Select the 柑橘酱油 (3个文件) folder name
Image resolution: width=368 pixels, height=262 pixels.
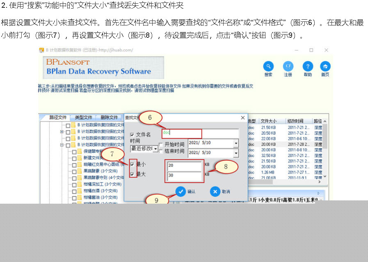coord(101,198)
